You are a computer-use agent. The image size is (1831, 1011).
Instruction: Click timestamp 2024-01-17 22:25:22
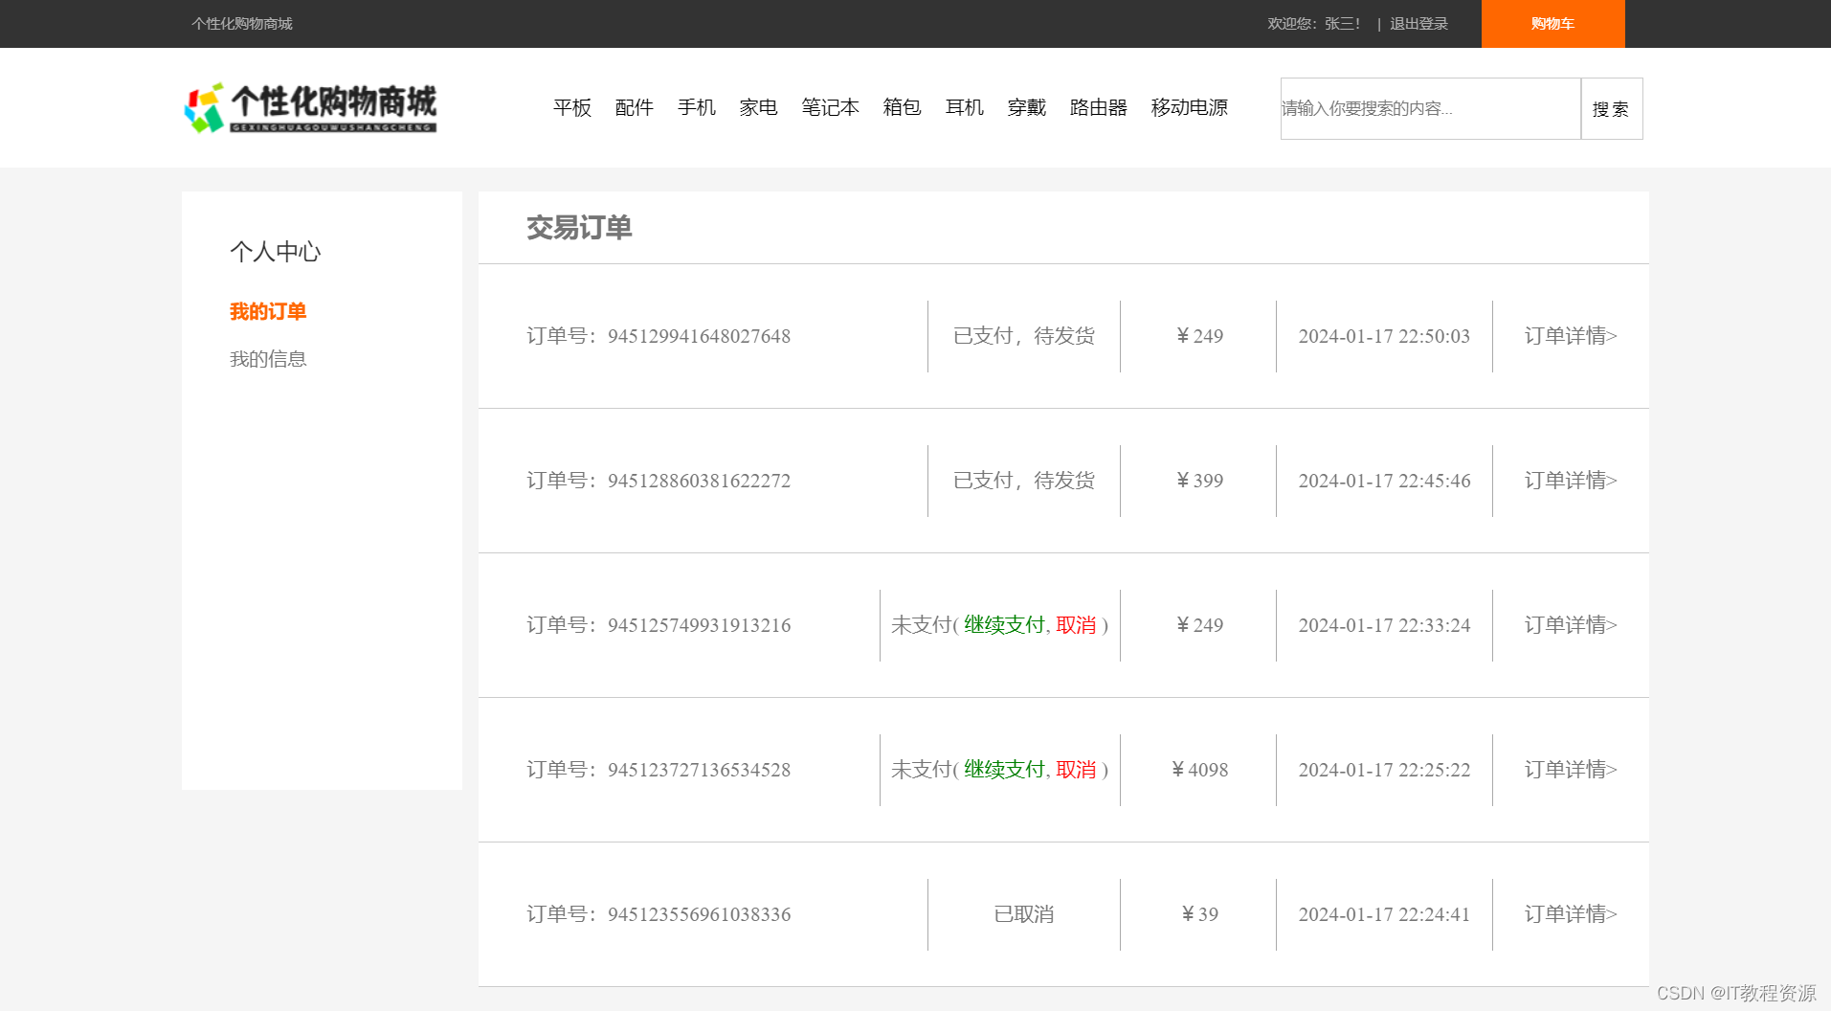pos(1384,770)
